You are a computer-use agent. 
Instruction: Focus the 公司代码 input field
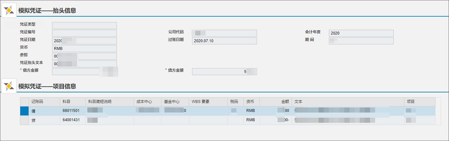point(224,33)
